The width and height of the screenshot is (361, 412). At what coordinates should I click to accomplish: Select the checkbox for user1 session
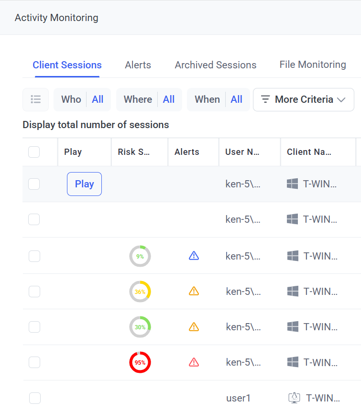pyautogui.click(x=34, y=398)
